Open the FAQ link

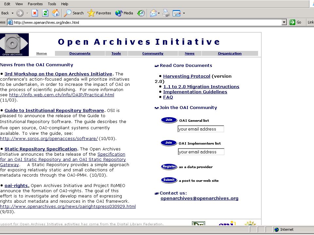coord(168,97)
